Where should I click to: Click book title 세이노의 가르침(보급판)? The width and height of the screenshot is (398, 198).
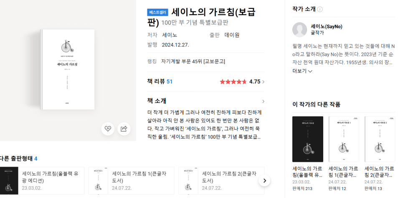[x=202, y=17]
